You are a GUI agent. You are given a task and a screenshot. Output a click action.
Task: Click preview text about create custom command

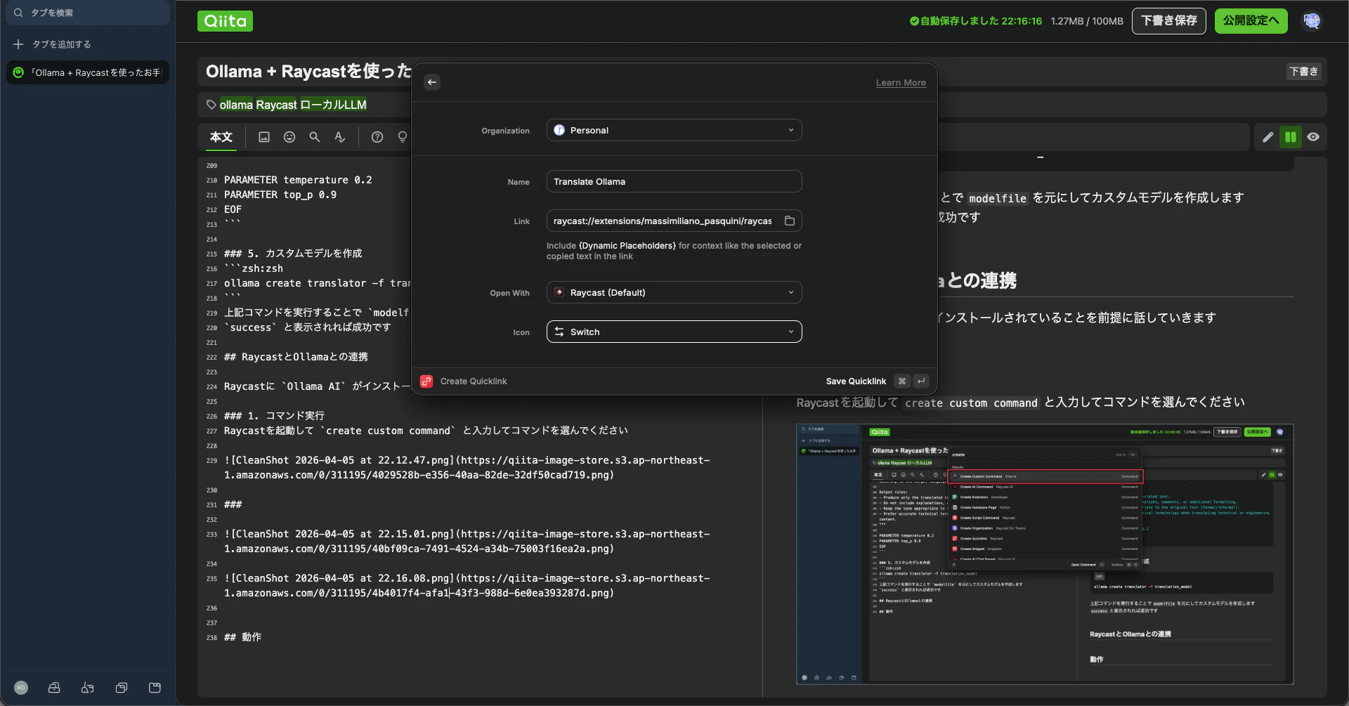click(1020, 403)
